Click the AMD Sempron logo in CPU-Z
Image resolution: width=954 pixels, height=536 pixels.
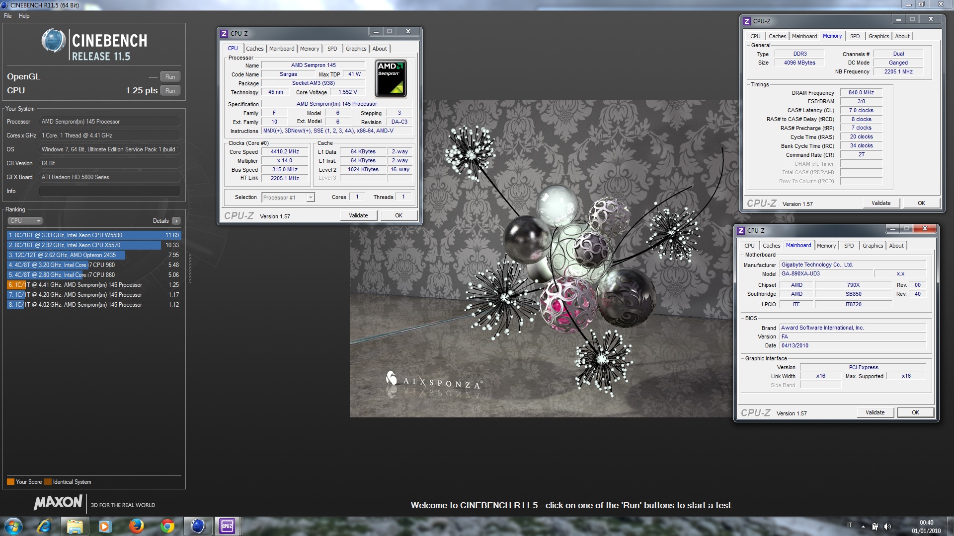[391, 78]
